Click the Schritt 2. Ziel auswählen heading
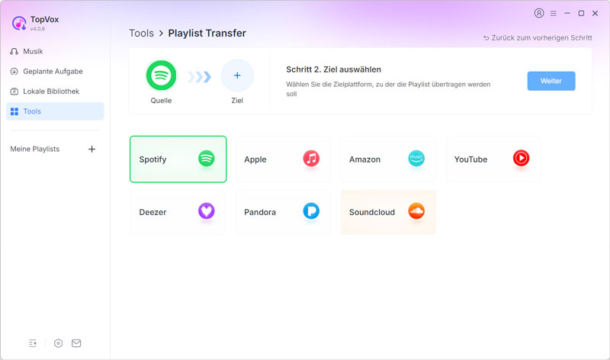 click(x=334, y=69)
